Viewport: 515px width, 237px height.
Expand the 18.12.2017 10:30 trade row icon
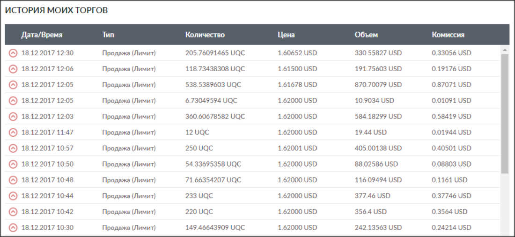13,228
